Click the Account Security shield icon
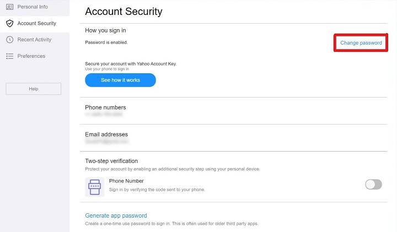397x232 pixels. (9, 24)
